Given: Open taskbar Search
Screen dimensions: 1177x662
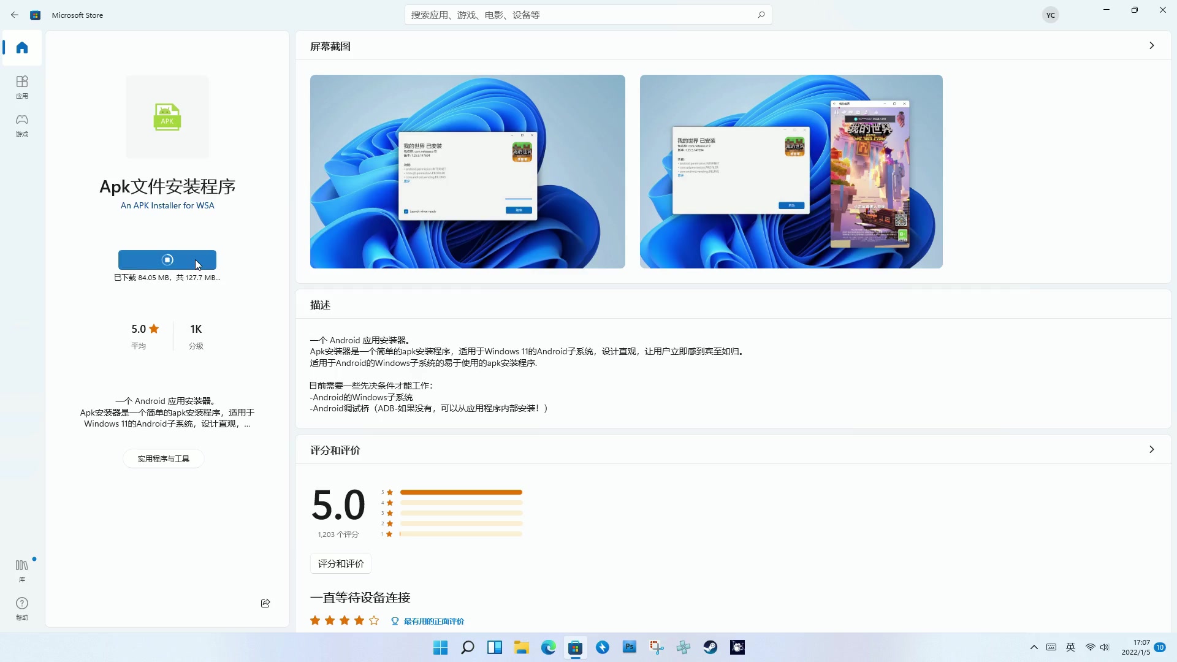Looking at the screenshot, I should point(468,647).
